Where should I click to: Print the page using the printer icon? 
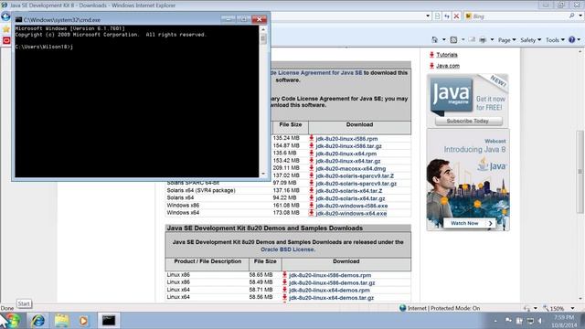(483, 39)
